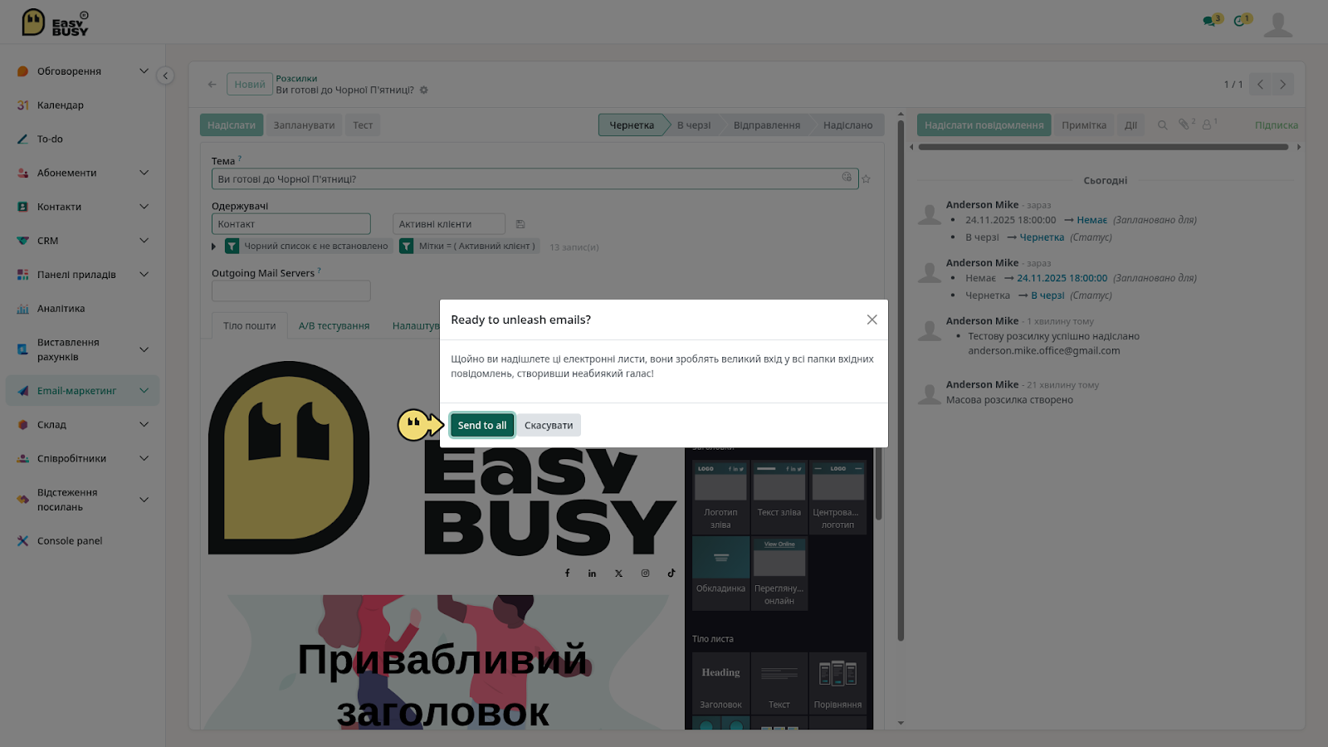Switch to the Тіло пошти tab
The width and height of the screenshot is (1328, 747).
249,325
